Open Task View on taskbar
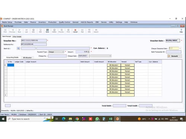Image resolution: width=186 pixels, height=139 pixels. 57,119
